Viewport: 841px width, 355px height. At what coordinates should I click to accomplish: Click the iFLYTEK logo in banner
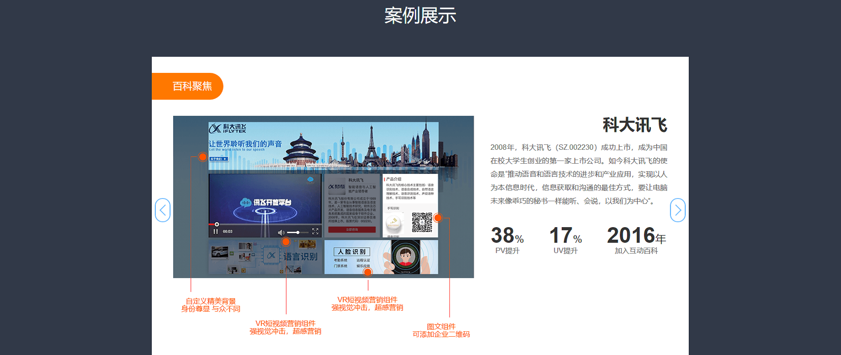point(228,129)
